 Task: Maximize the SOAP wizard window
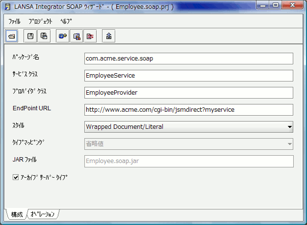click(276, 5)
